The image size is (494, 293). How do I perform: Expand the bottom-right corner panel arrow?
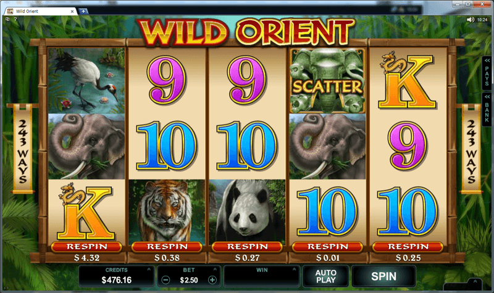(x=475, y=281)
